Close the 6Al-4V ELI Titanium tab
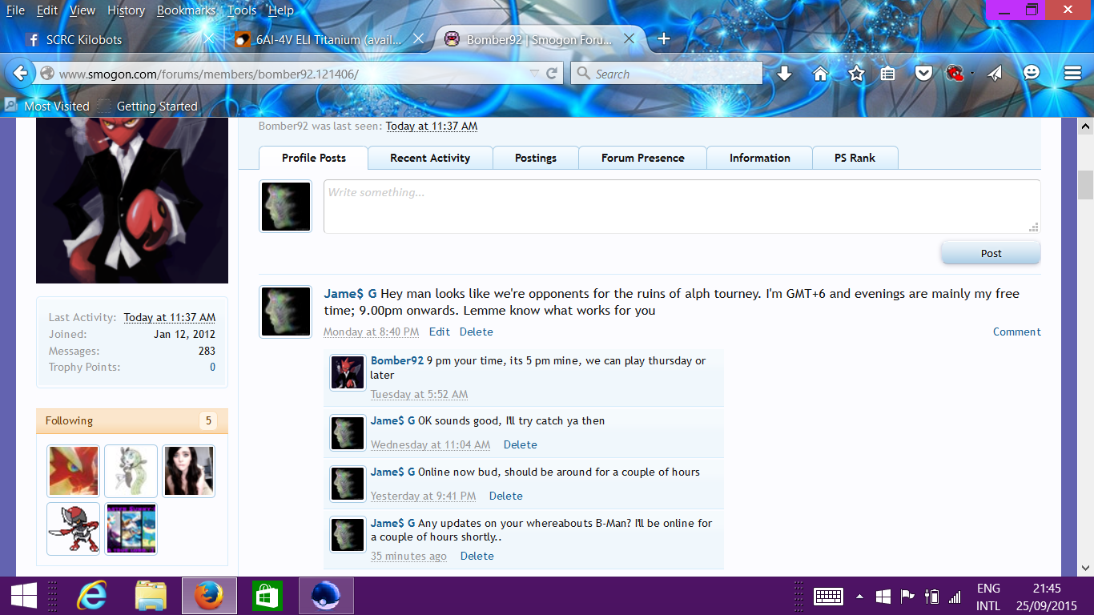This screenshot has width=1094, height=615. (x=418, y=38)
